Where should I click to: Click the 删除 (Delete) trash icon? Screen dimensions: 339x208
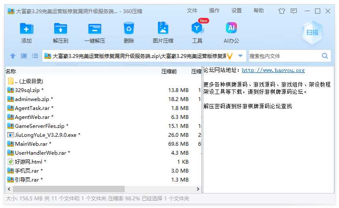click(129, 28)
